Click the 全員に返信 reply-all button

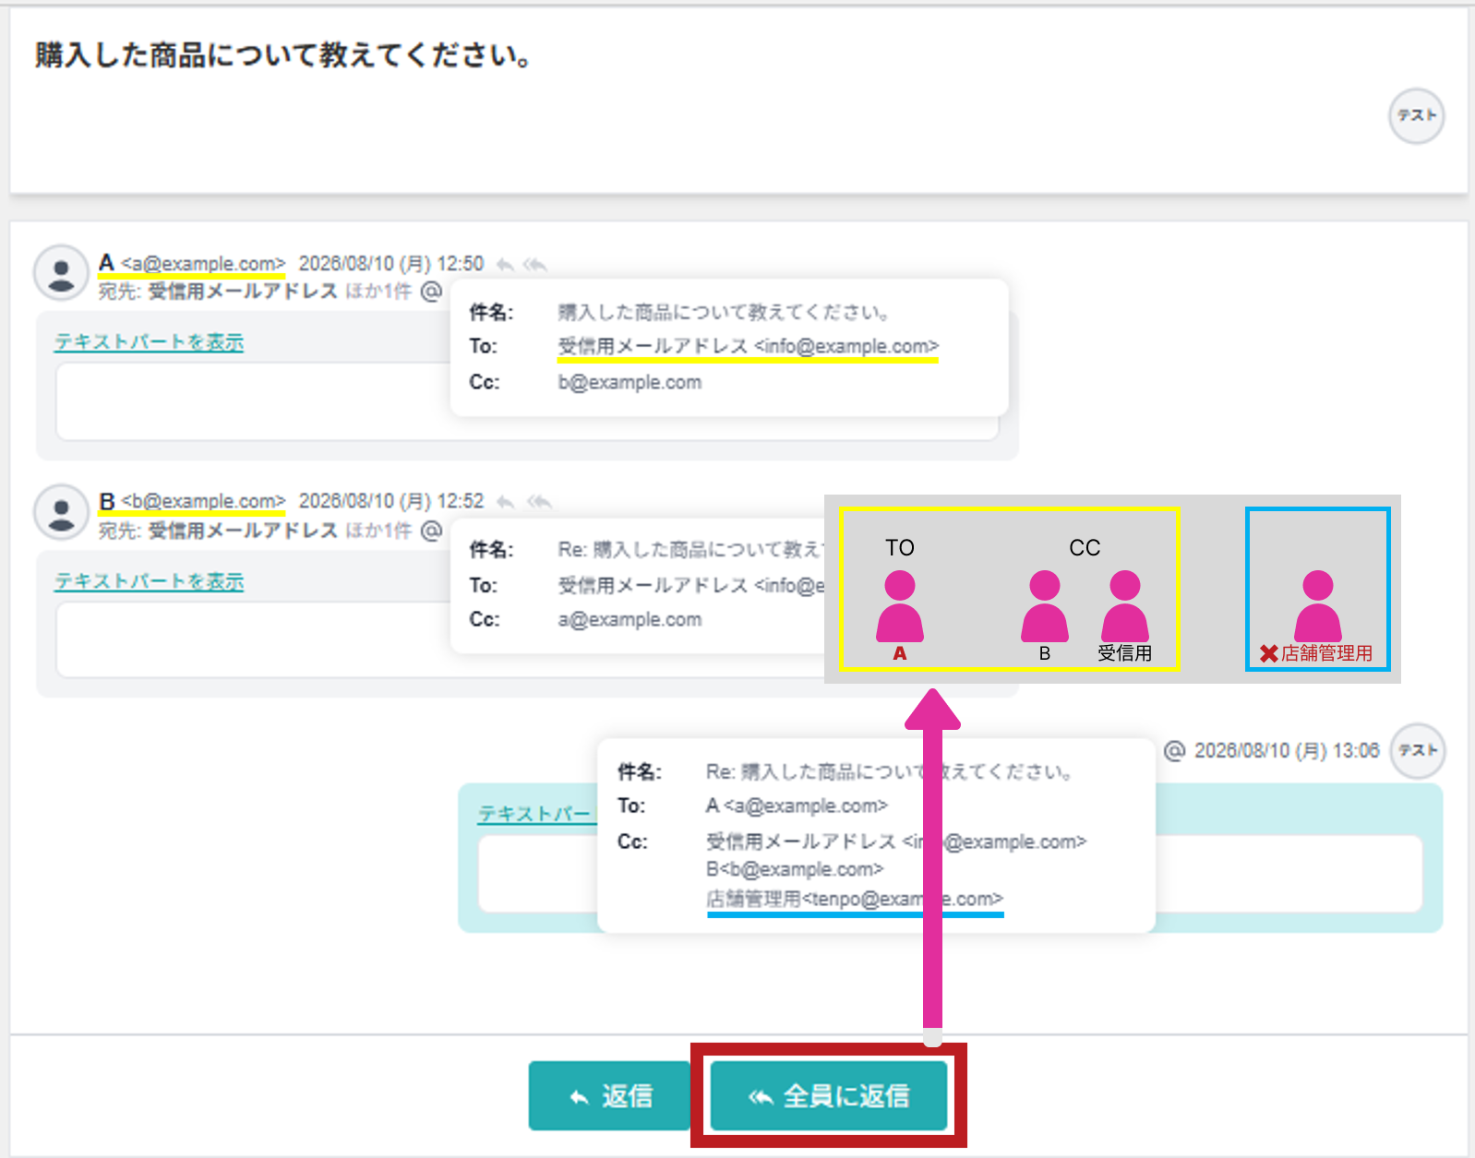(x=828, y=1095)
